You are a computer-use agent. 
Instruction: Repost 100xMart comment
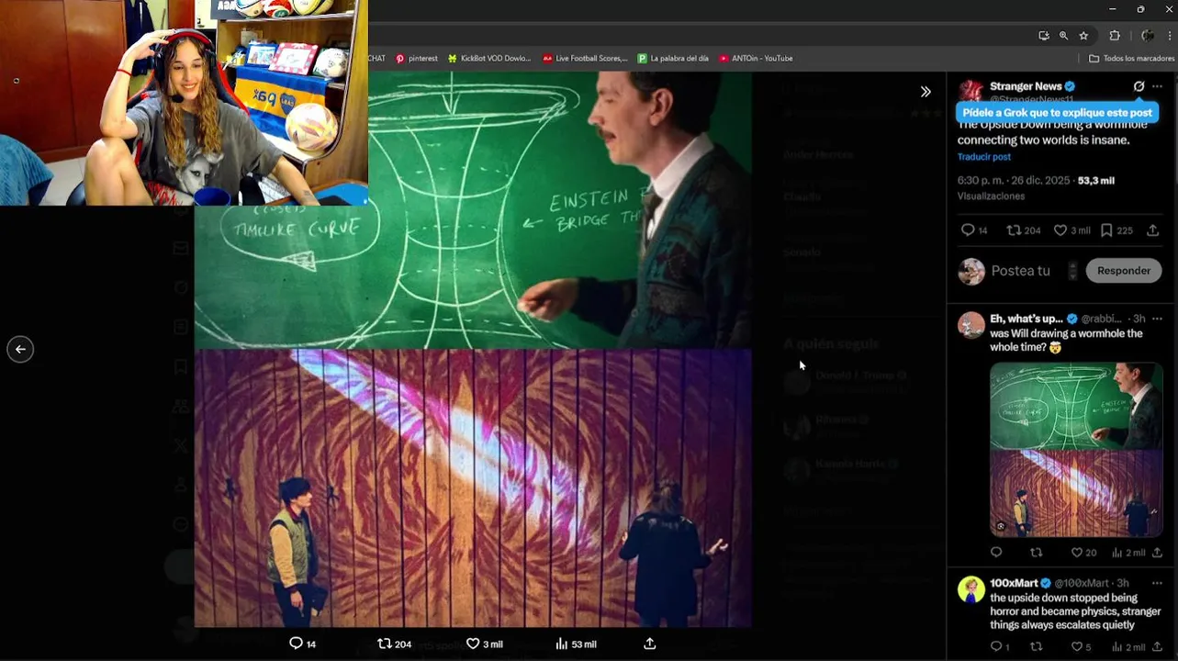(1037, 646)
